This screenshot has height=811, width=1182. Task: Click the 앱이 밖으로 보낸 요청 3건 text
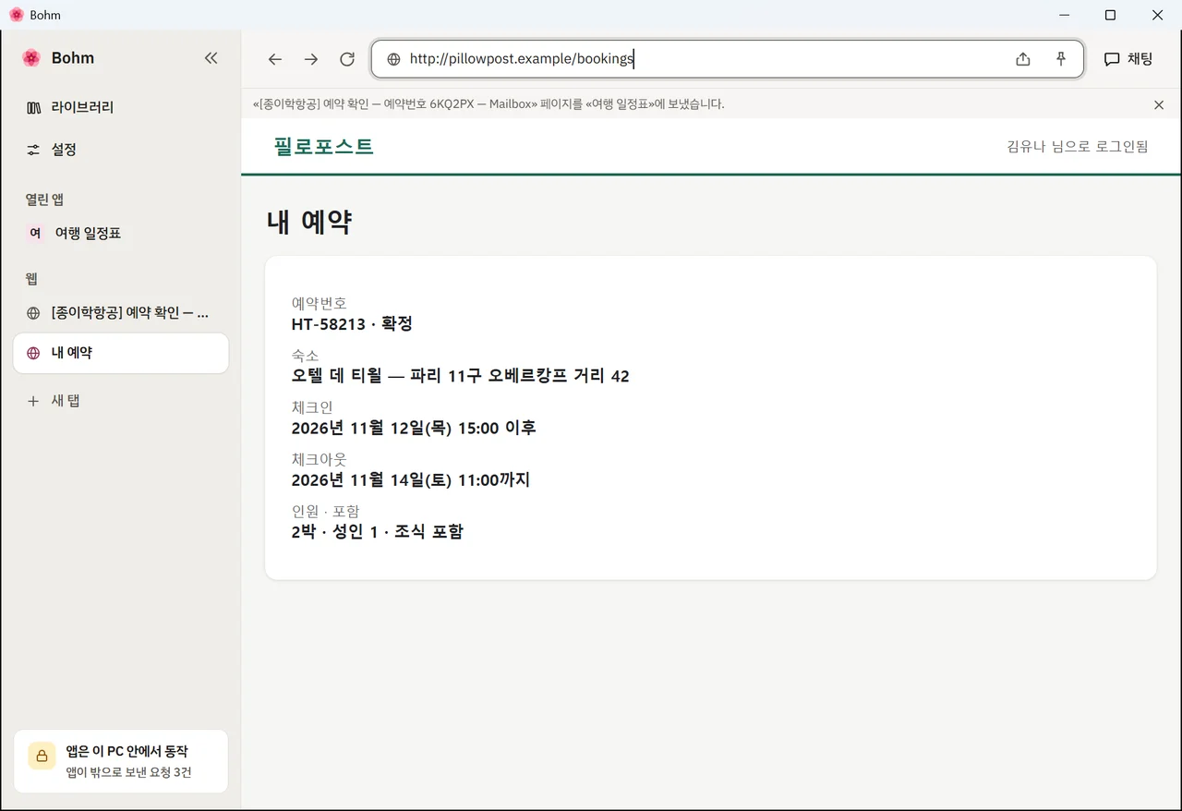tap(128, 773)
